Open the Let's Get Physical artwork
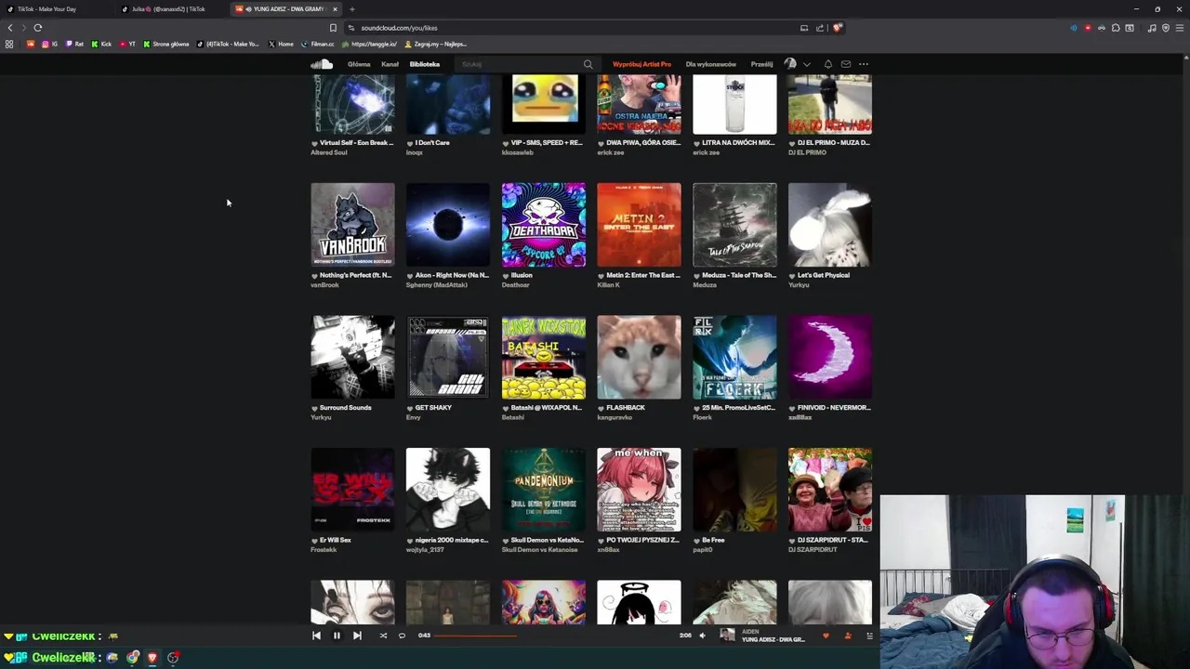 click(x=830, y=225)
